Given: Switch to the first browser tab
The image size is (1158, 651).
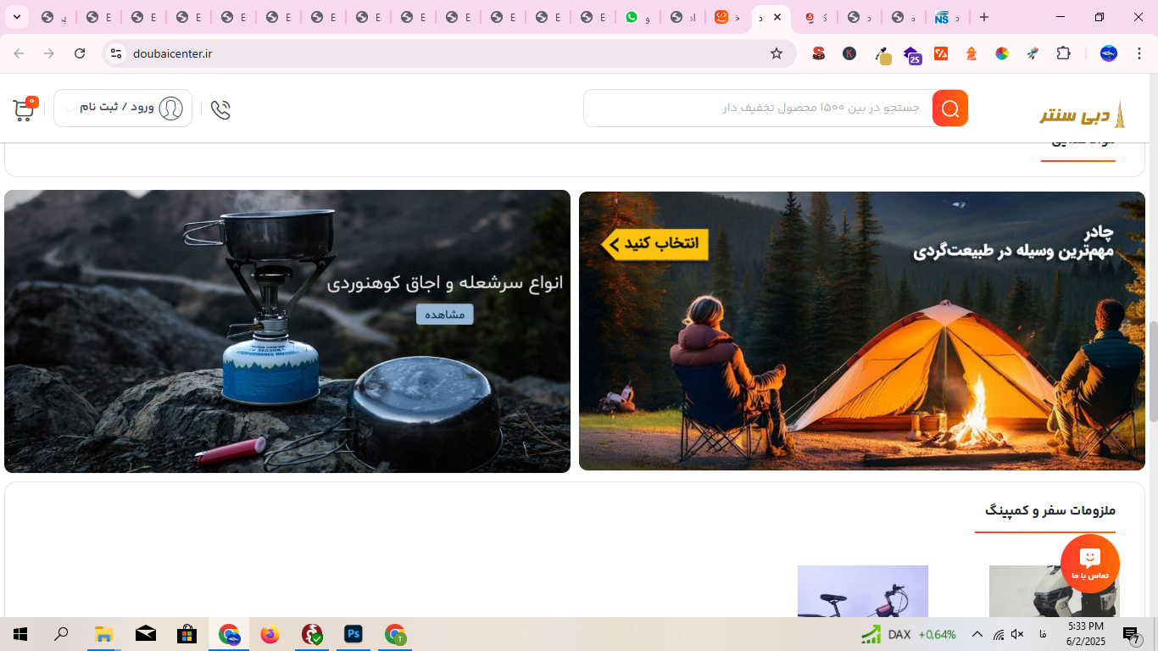Looking at the screenshot, I should [x=53, y=17].
